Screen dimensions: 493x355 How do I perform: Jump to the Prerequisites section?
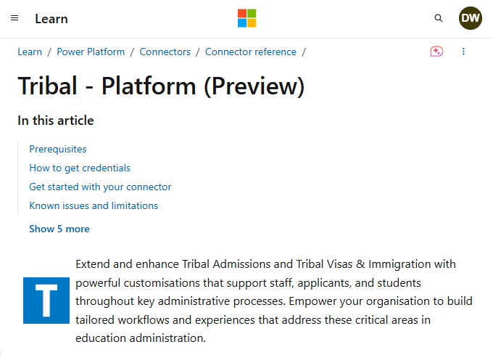[x=58, y=149]
